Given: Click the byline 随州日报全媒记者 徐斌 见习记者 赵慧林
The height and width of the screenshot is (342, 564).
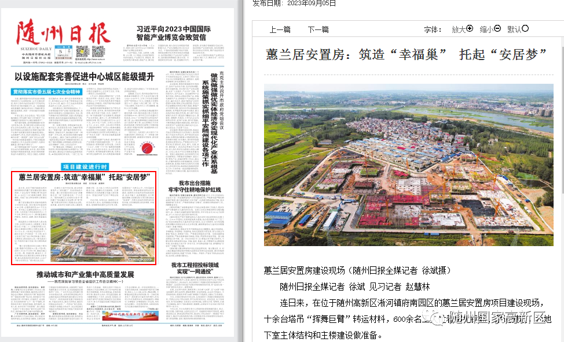Looking at the screenshot, I should (354, 287).
